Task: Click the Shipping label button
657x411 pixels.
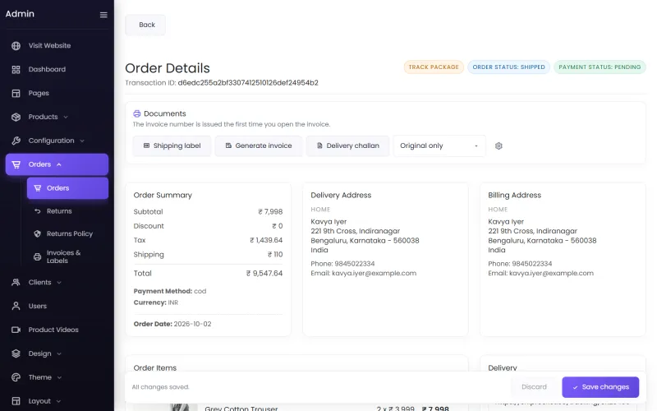Action: [172, 146]
